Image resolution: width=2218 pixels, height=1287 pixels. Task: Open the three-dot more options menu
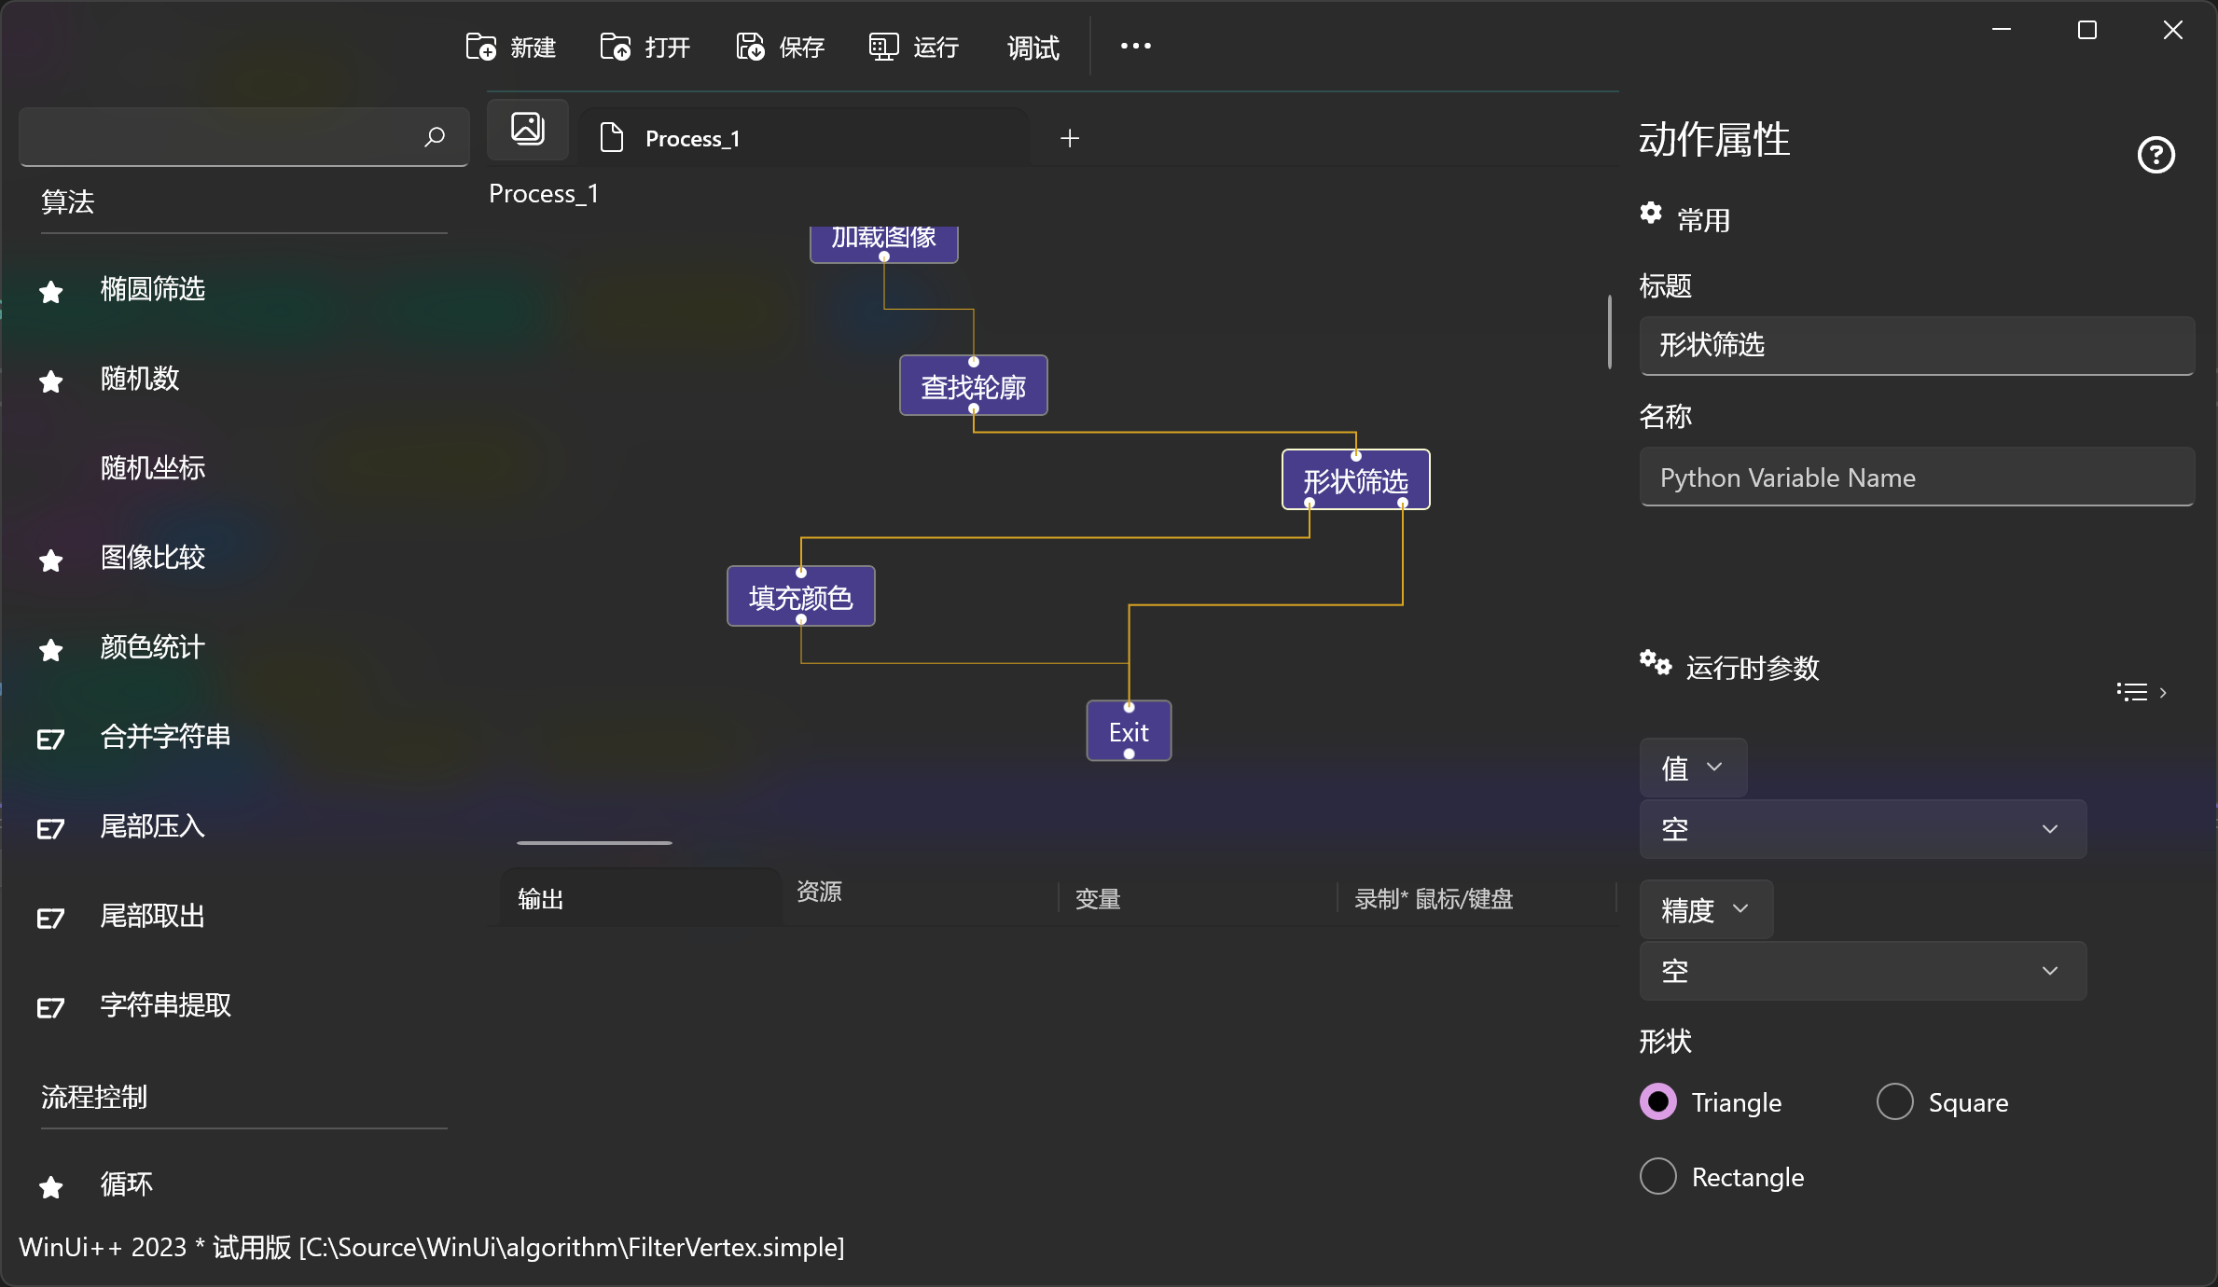coord(1135,47)
